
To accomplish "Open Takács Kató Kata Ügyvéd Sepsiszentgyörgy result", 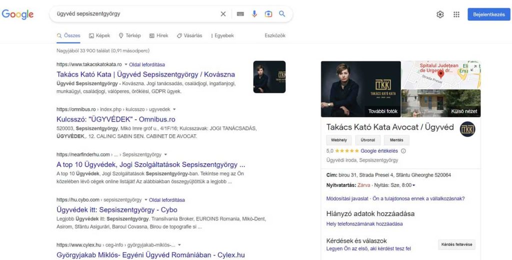I will (145, 74).
